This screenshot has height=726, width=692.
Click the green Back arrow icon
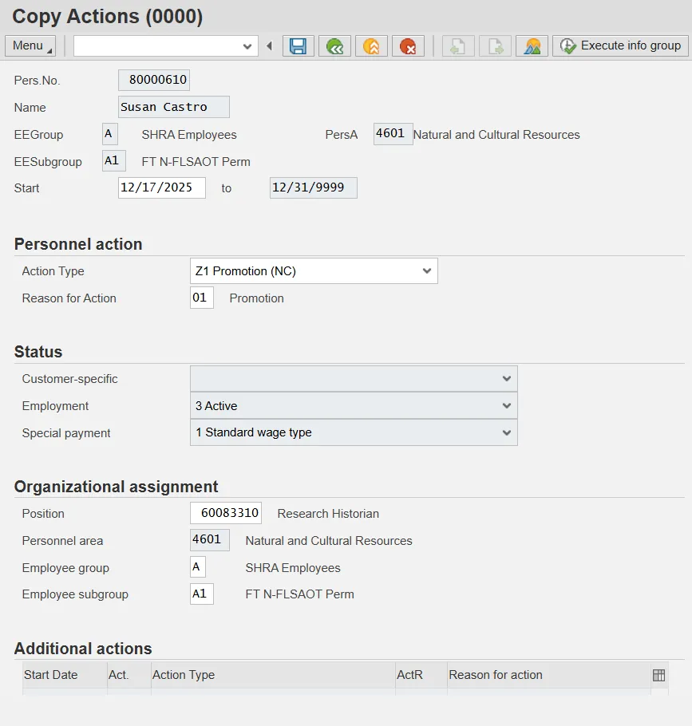point(334,46)
